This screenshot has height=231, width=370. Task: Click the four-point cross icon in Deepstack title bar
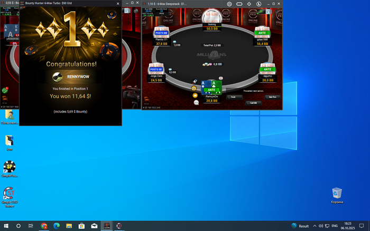click(x=249, y=4)
